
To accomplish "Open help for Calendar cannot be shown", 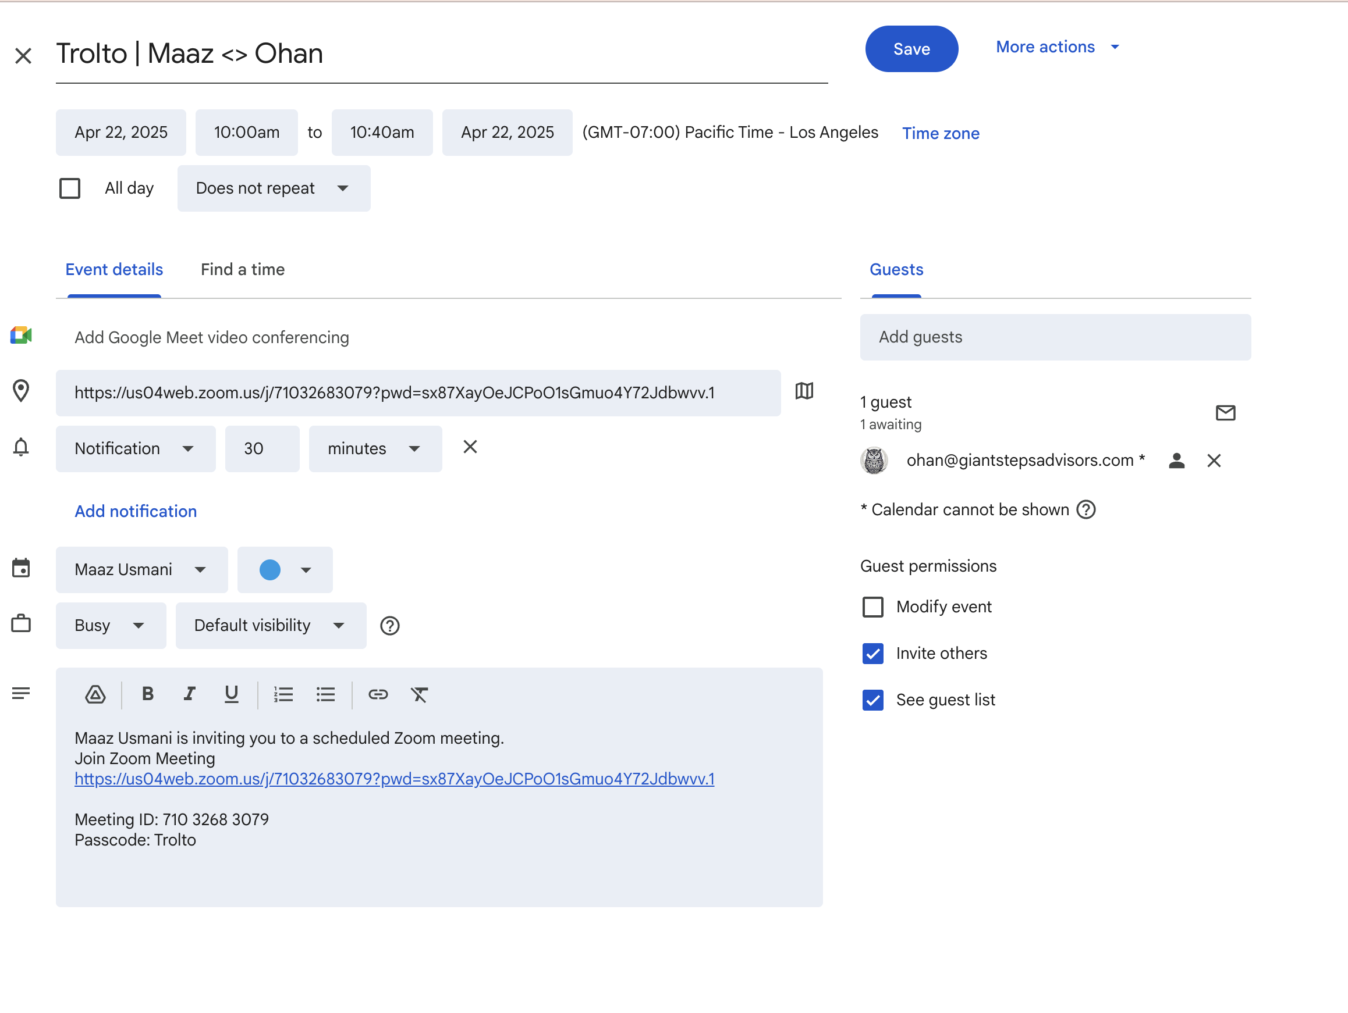I will click(1086, 509).
